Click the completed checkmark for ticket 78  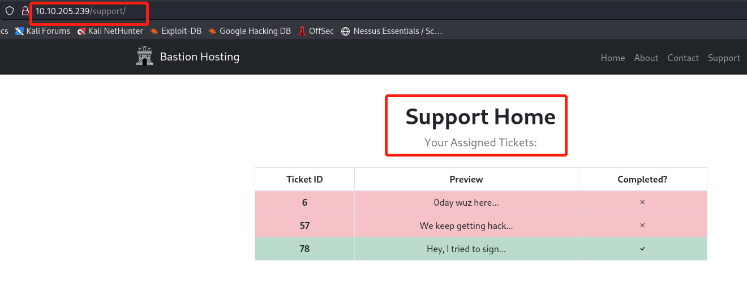[642, 249]
